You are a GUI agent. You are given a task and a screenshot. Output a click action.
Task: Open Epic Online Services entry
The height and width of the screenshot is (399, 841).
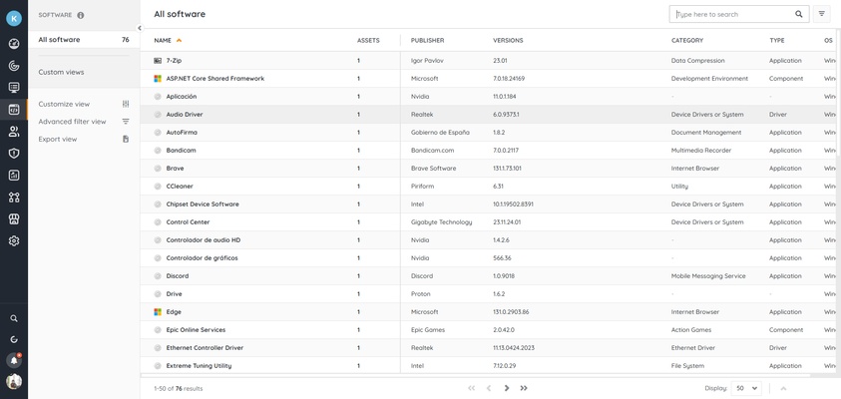(x=196, y=330)
